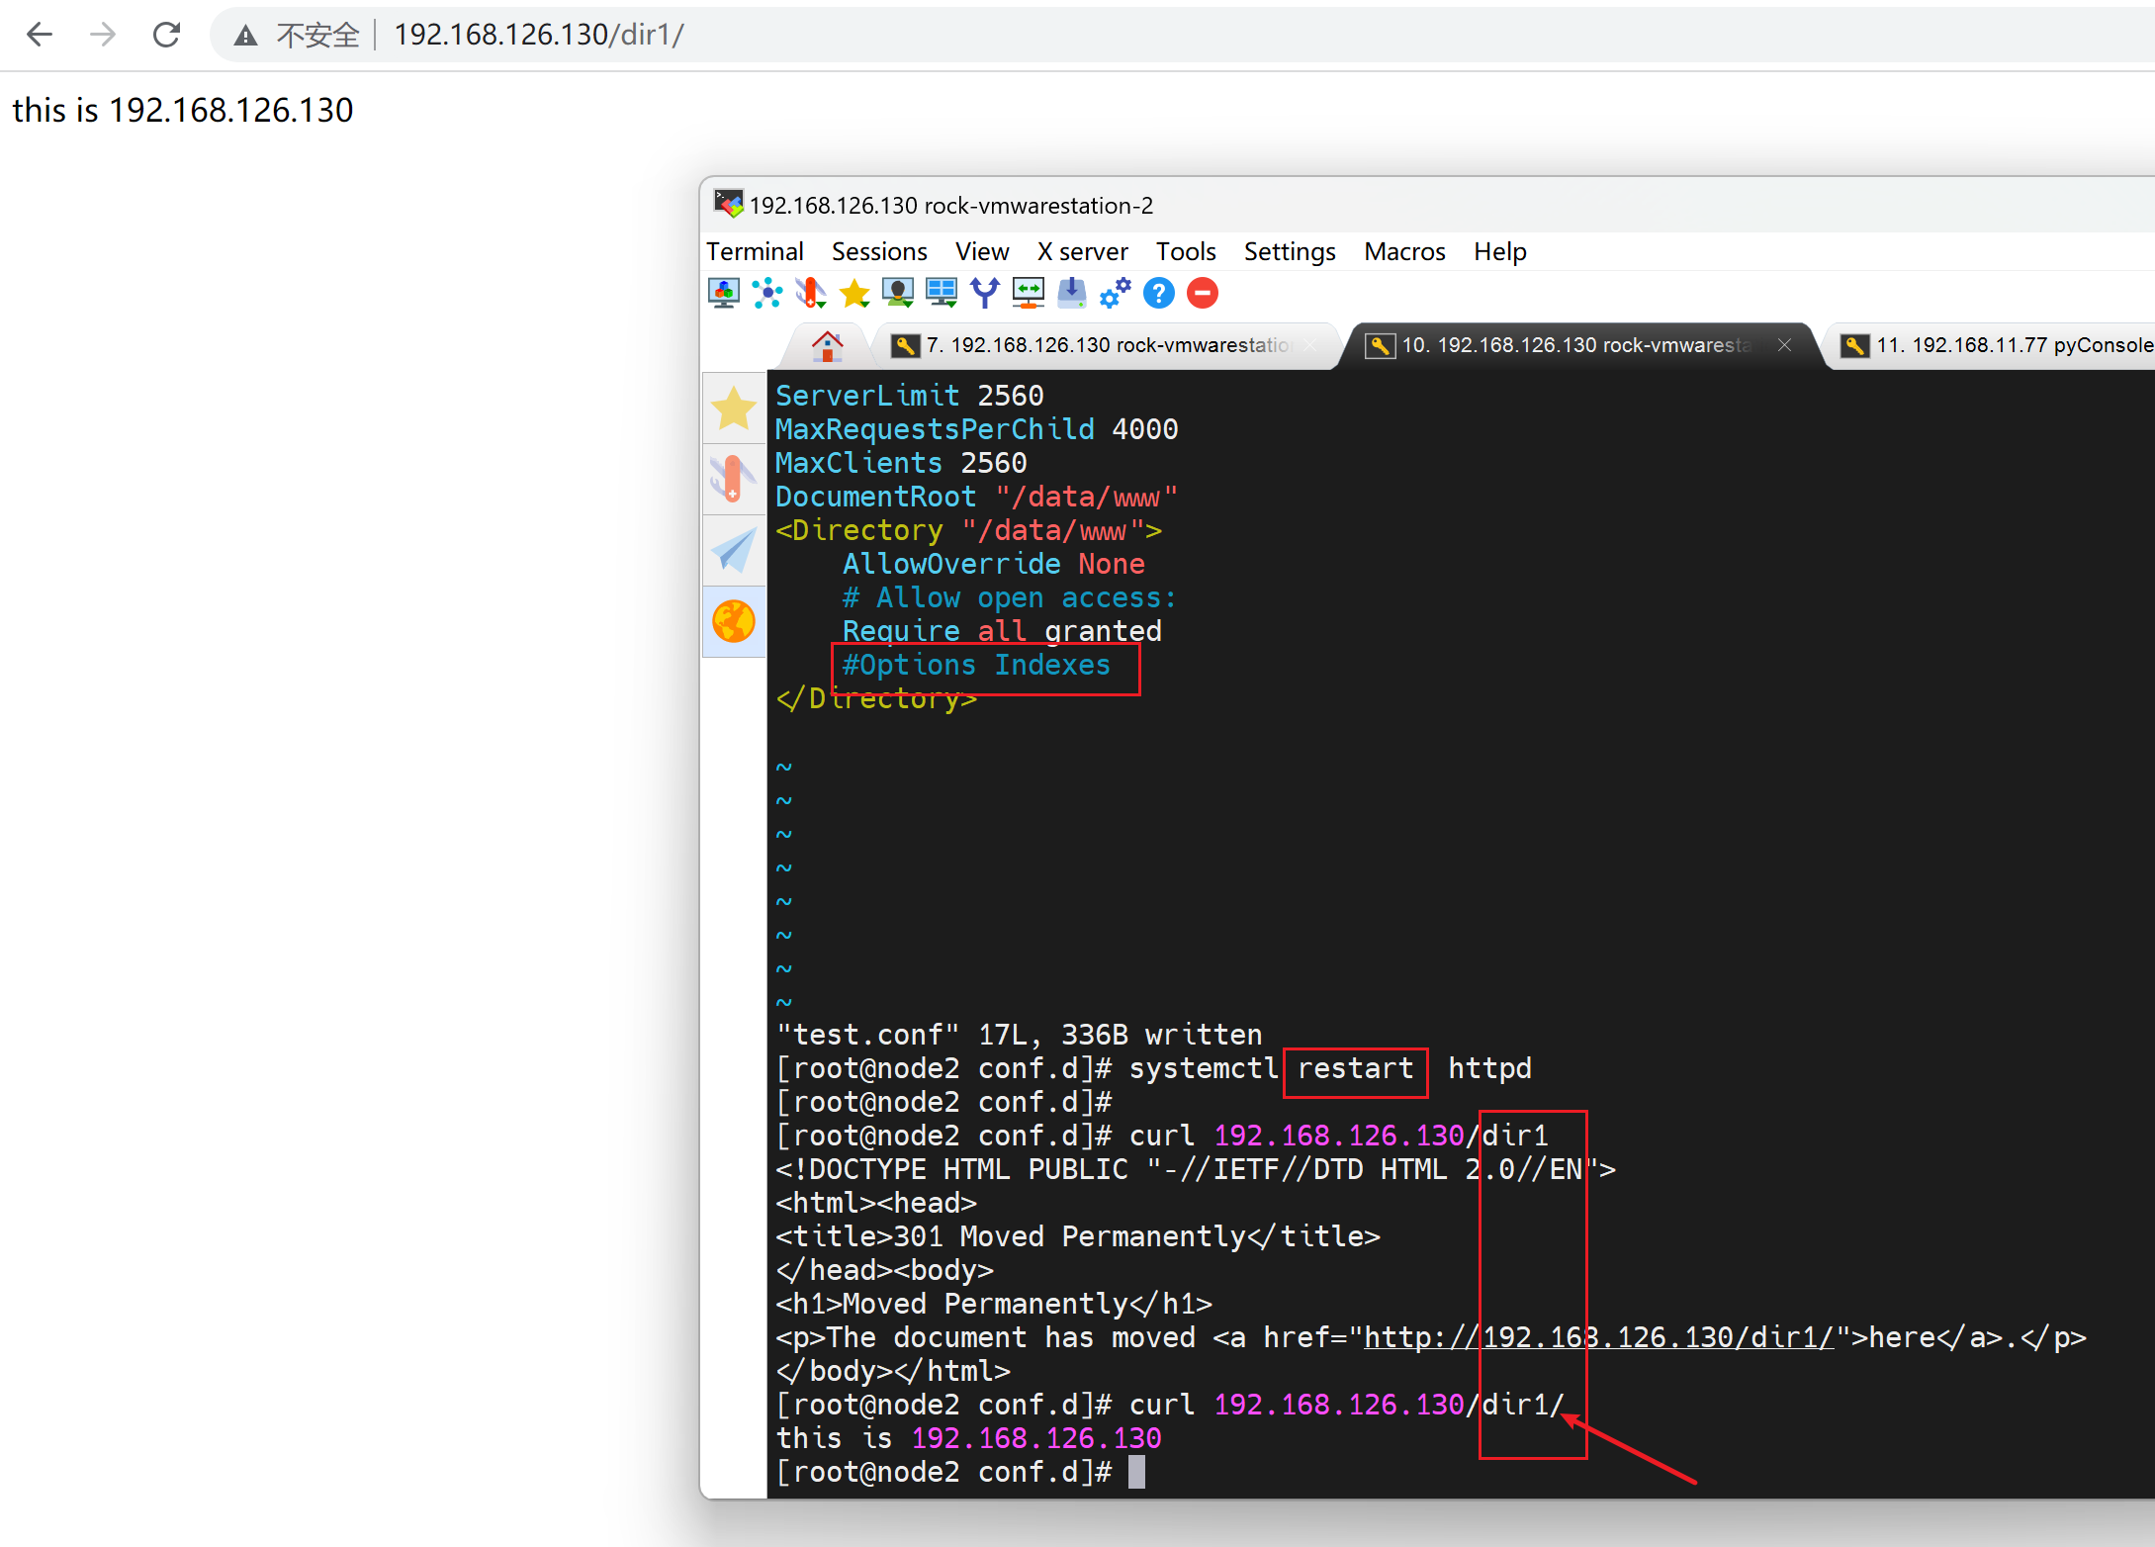Click the browser address bar URL
This screenshot has height=1547, width=2155.
[539, 36]
